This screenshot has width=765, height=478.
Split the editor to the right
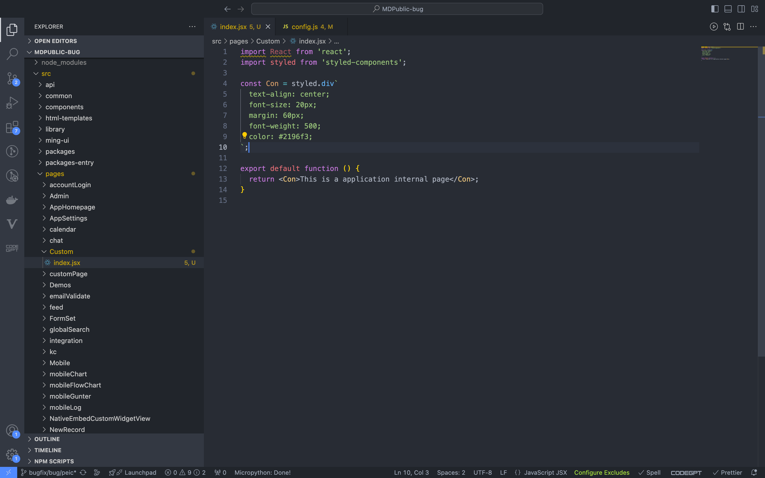click(x=740, y=27)
